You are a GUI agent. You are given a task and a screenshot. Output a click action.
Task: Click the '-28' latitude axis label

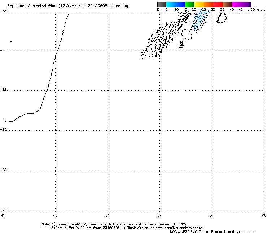click(3, 170)
